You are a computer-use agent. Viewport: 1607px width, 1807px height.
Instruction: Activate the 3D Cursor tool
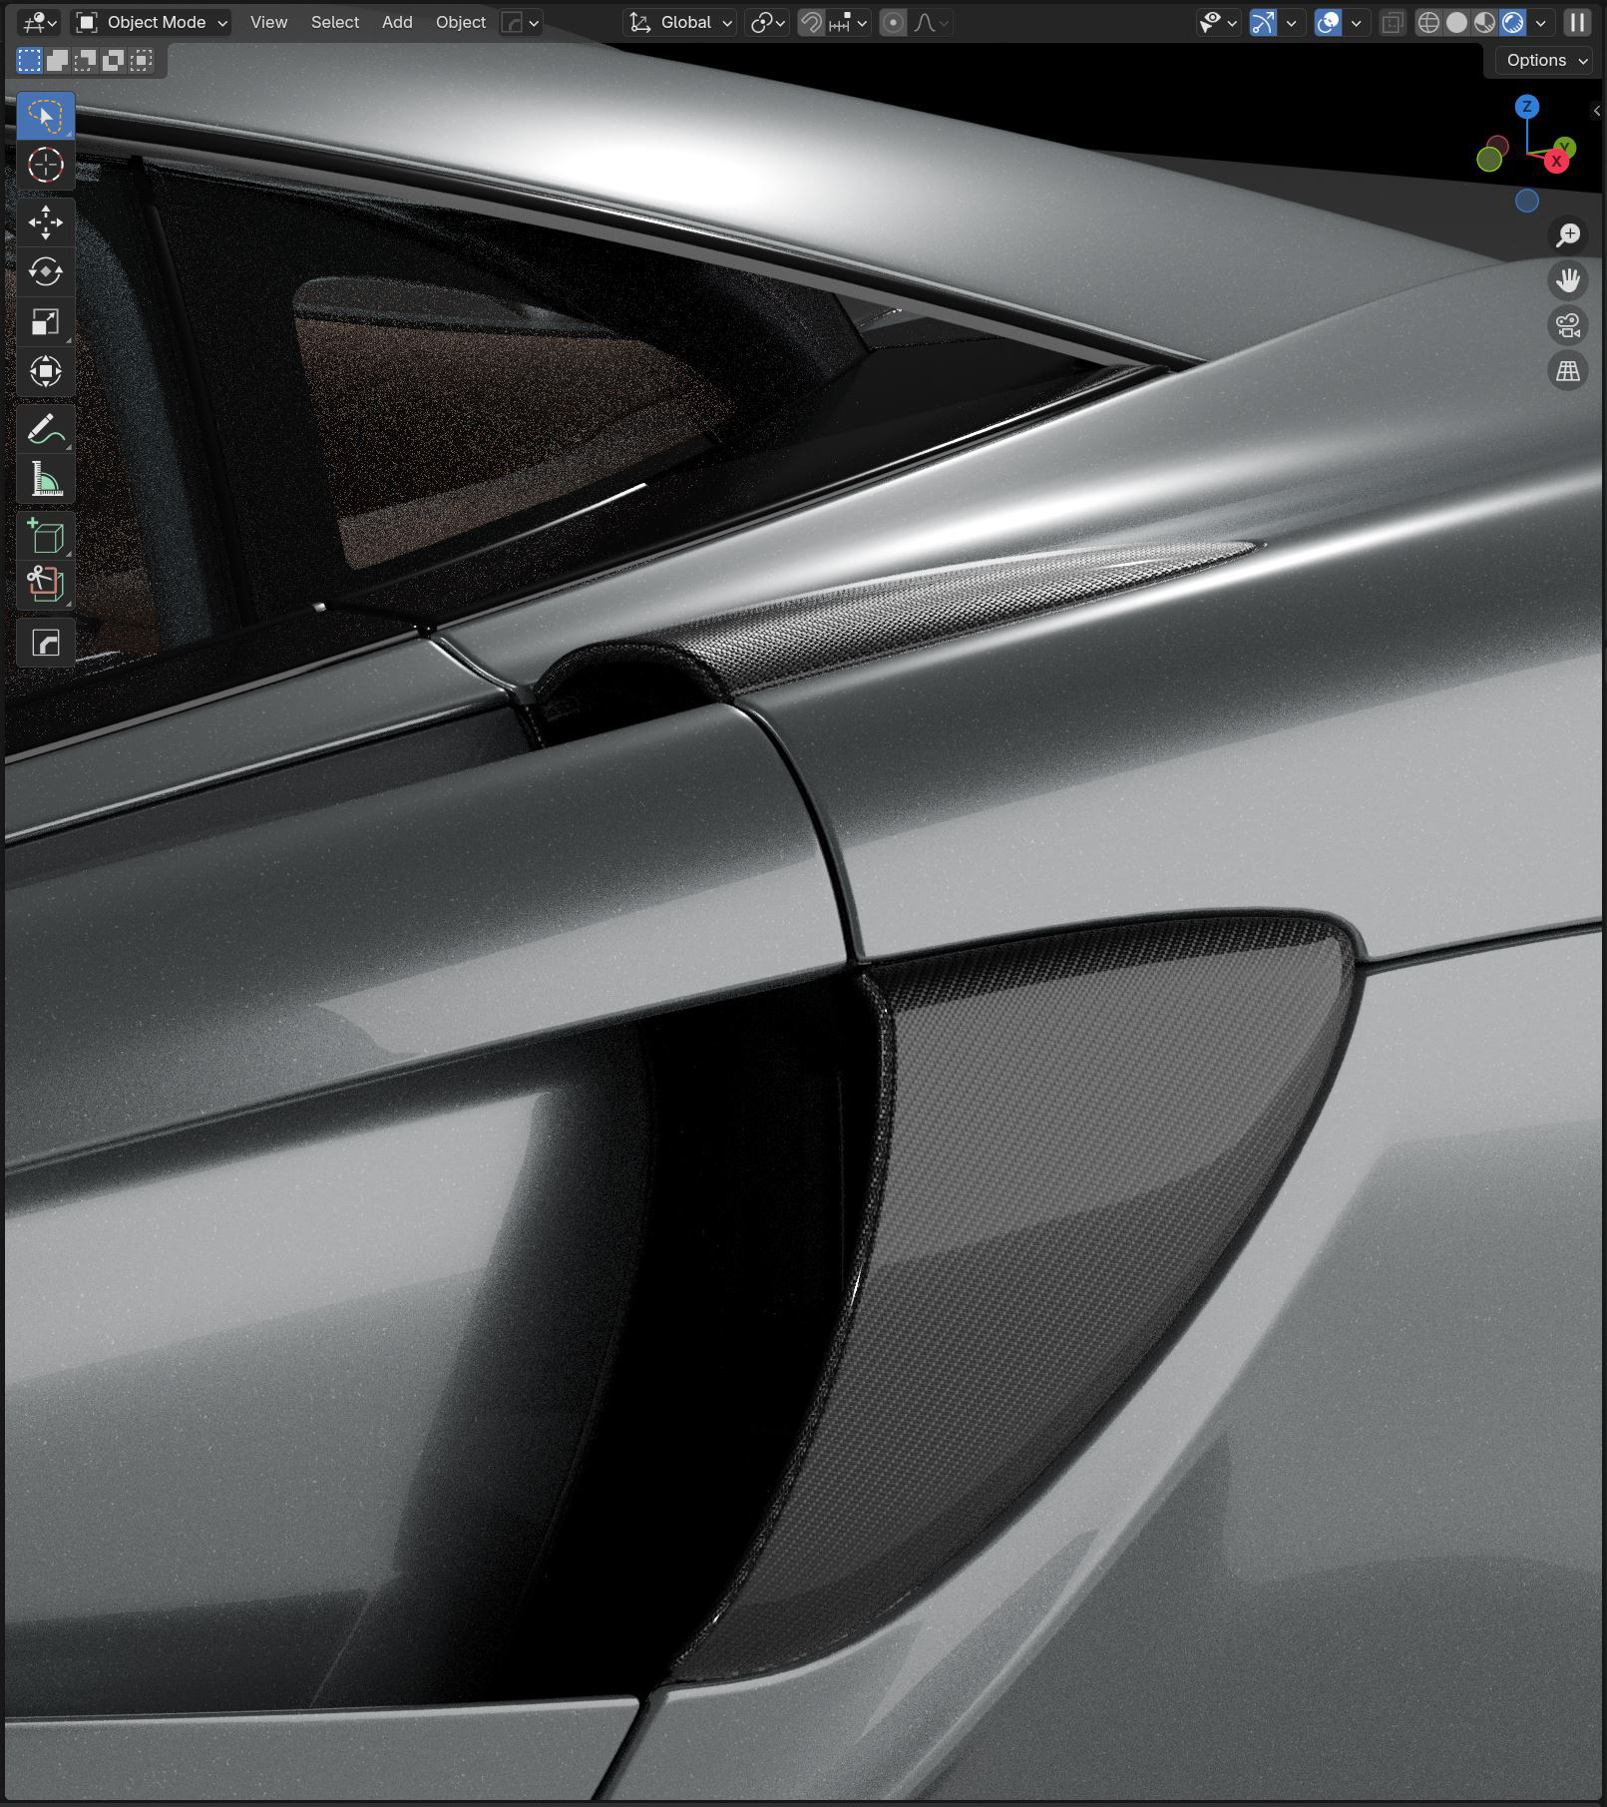[45, 165]
